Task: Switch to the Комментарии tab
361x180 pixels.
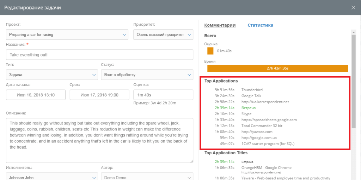Action: [x=220, y=25]
